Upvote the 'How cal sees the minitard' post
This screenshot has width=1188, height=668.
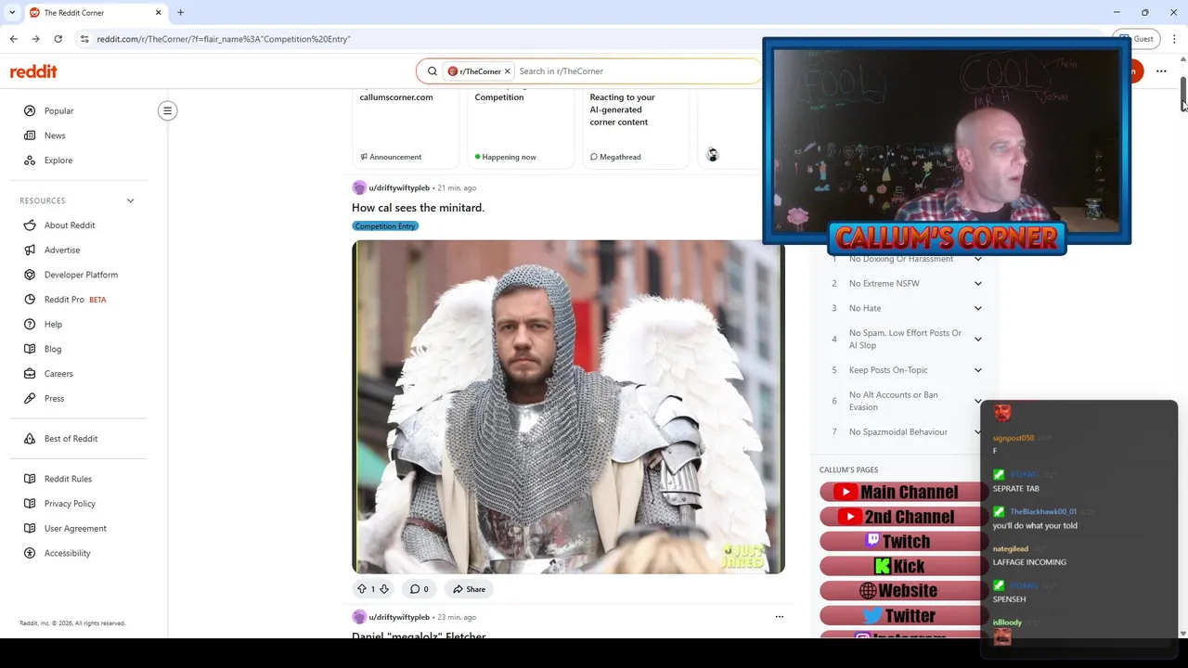pyautogui.click(x=362, y=589)
